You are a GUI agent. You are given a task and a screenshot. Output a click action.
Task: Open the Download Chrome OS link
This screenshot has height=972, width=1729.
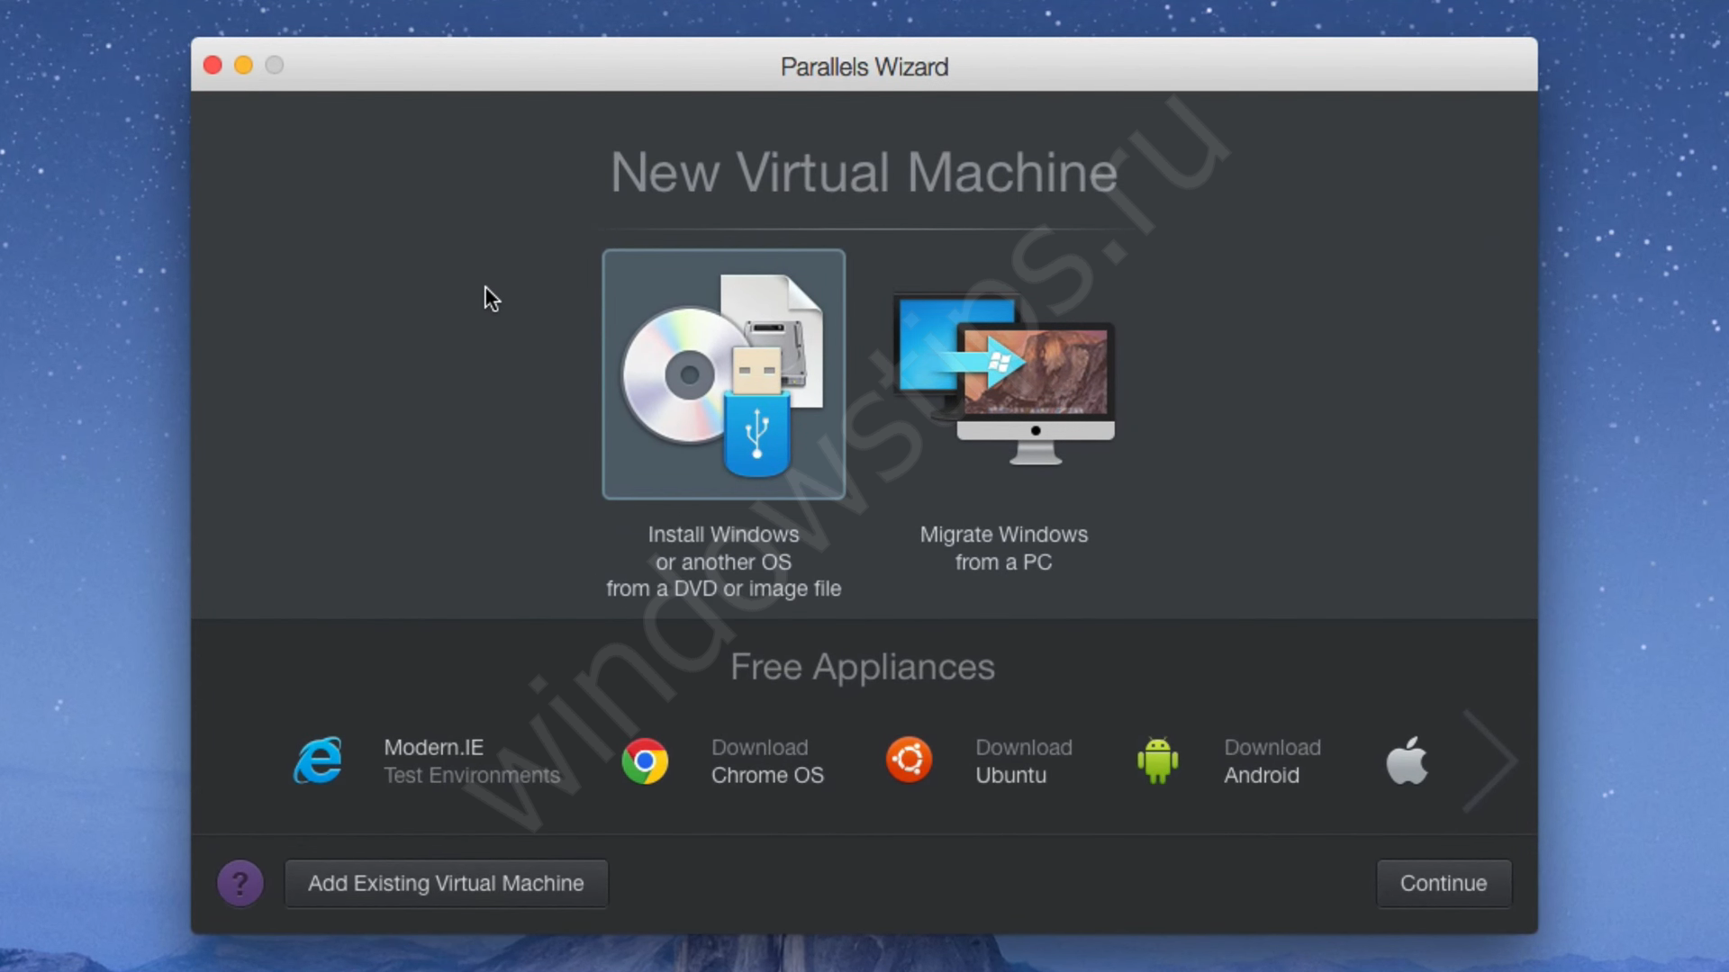coord(766,761)
